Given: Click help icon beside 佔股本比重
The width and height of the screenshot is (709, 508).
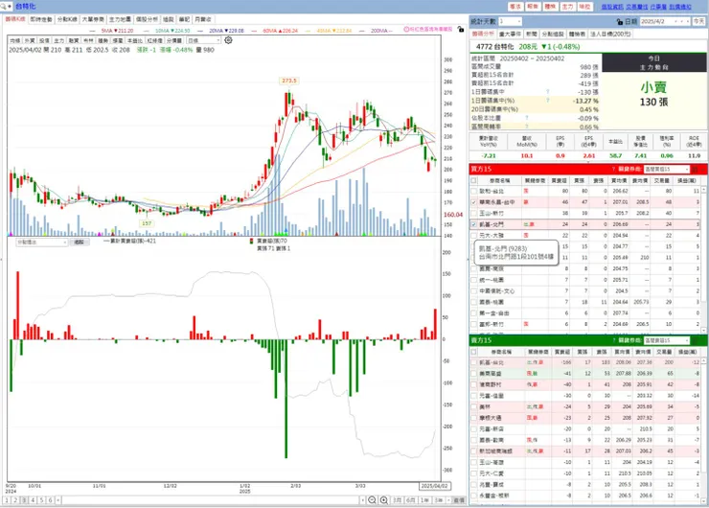Looking at the screenshot, I should (526, 118).
